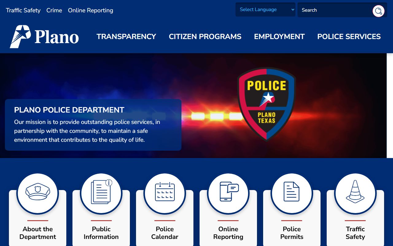
Task: Click the Traffic Safety cone icon
Action: point(355,192)
